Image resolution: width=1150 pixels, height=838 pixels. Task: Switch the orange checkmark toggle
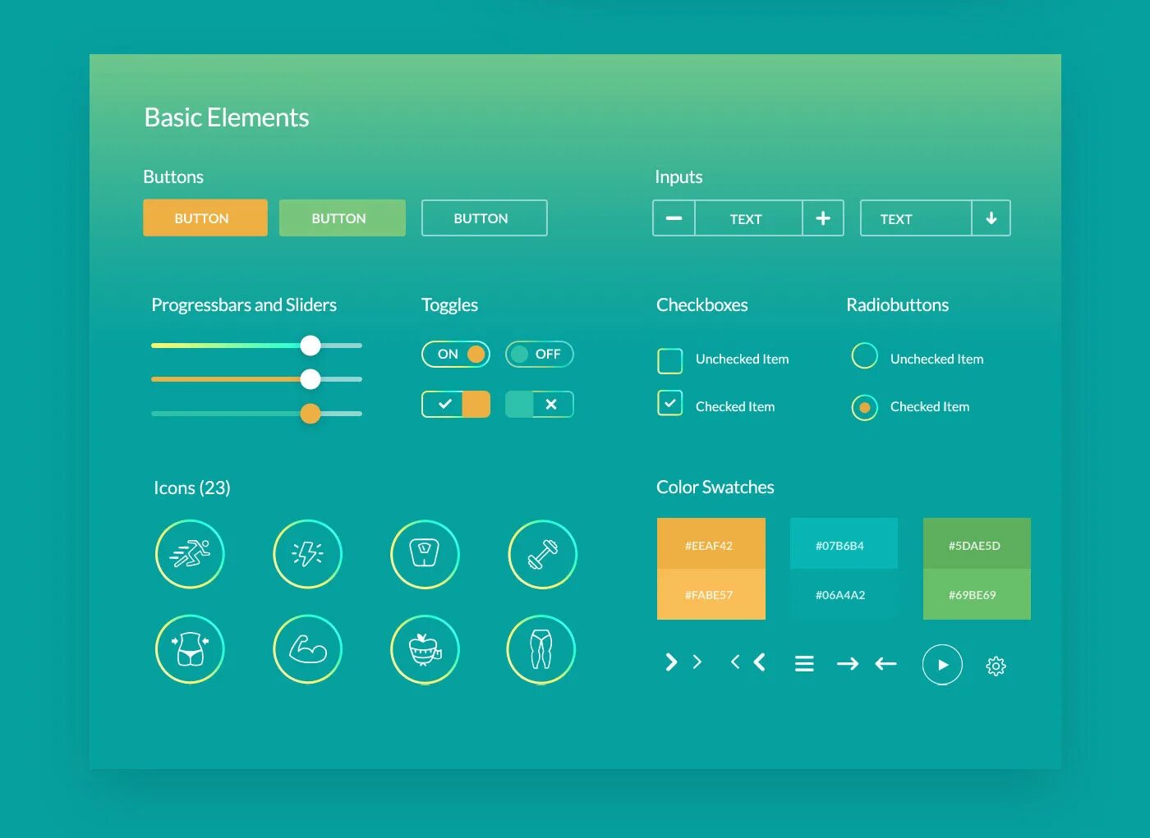456,404
